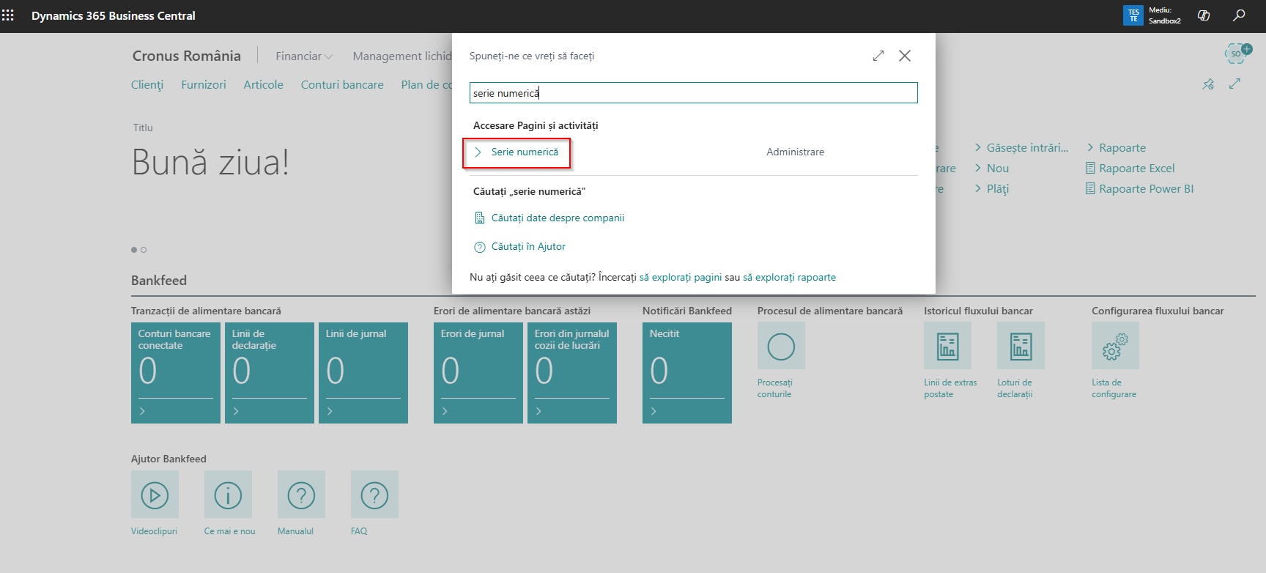Click Căutați date despre companii link
This screenshot has height=573, width=1266.
[x=558, y=218]
